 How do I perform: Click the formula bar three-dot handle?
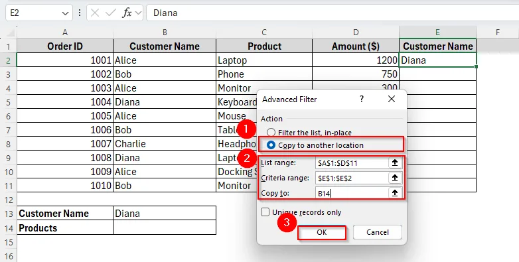(x=80, y=13)
